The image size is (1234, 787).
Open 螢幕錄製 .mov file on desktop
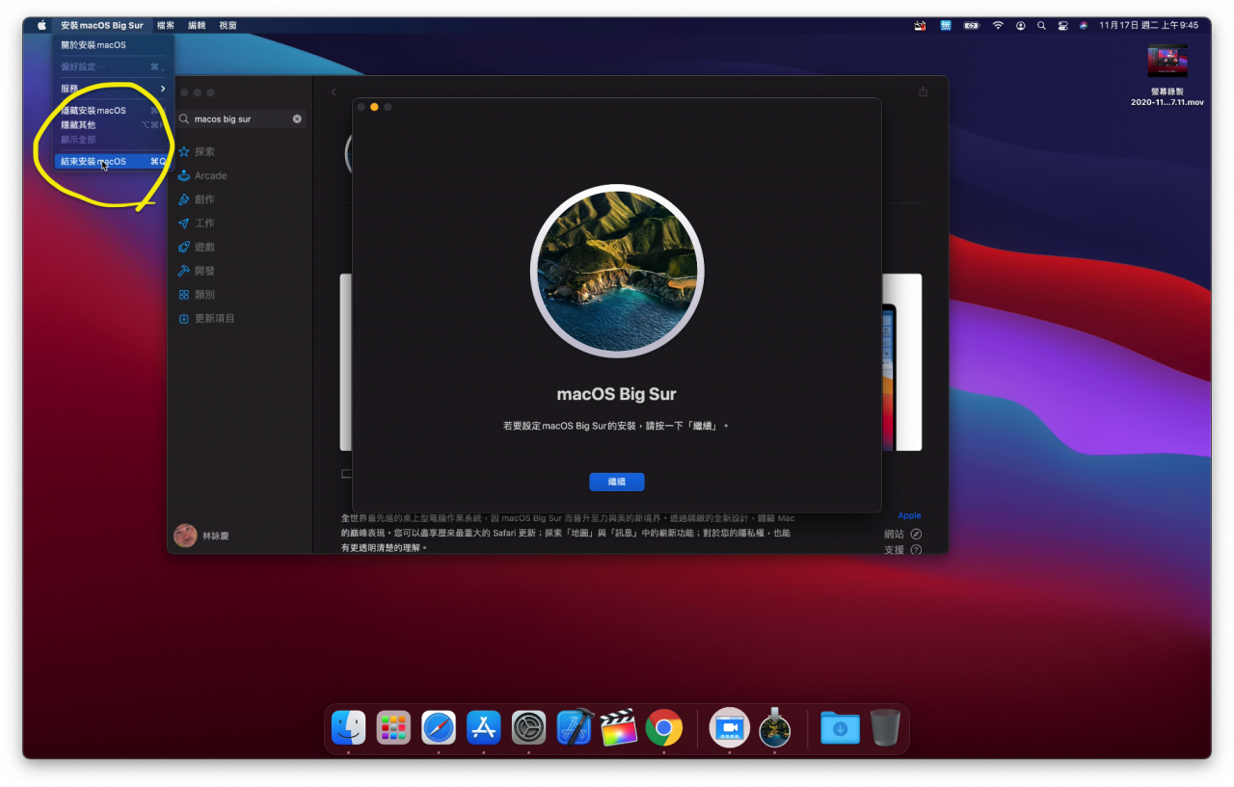[1167, 74]
